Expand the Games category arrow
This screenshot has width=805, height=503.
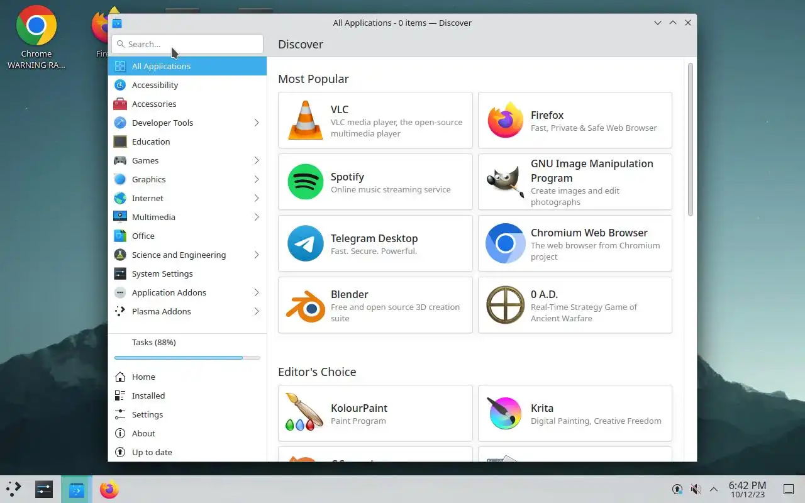[257, 160]
